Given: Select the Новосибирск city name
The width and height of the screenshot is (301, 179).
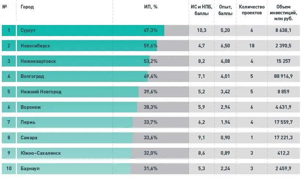Looking at the screenshot, I should 35,46.
